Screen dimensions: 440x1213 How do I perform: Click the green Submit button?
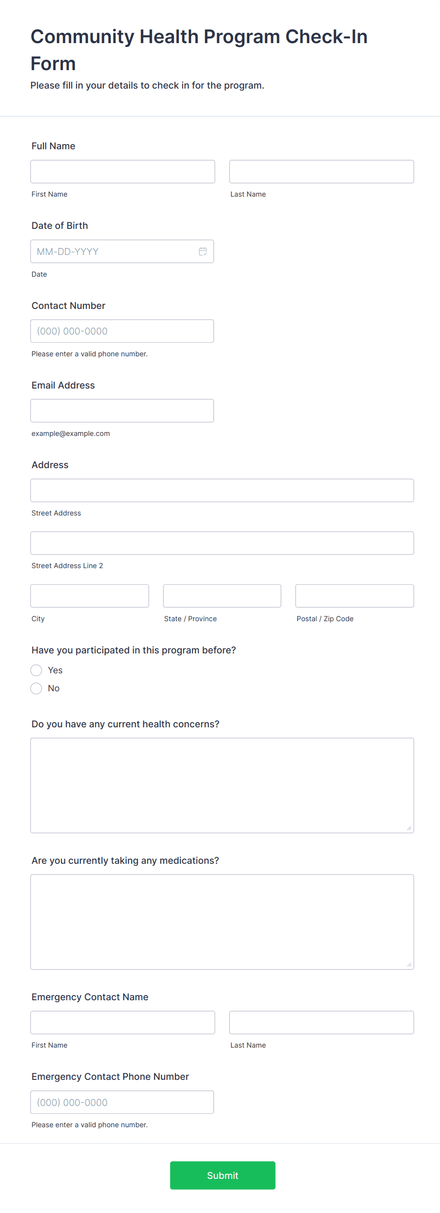tap(222, 1175)
